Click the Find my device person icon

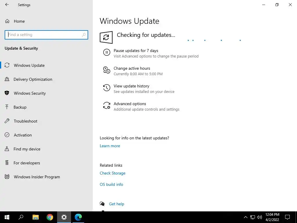pos(7,149)
